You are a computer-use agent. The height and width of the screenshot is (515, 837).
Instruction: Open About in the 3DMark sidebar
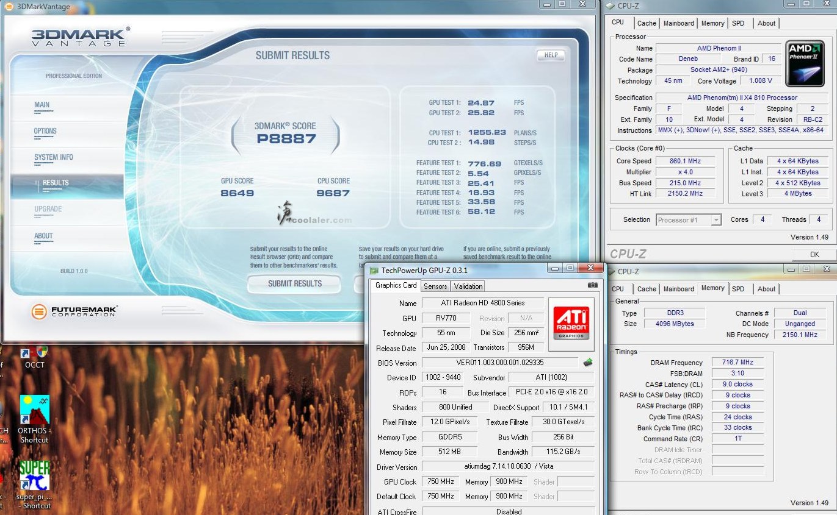(x=43, y=236)
